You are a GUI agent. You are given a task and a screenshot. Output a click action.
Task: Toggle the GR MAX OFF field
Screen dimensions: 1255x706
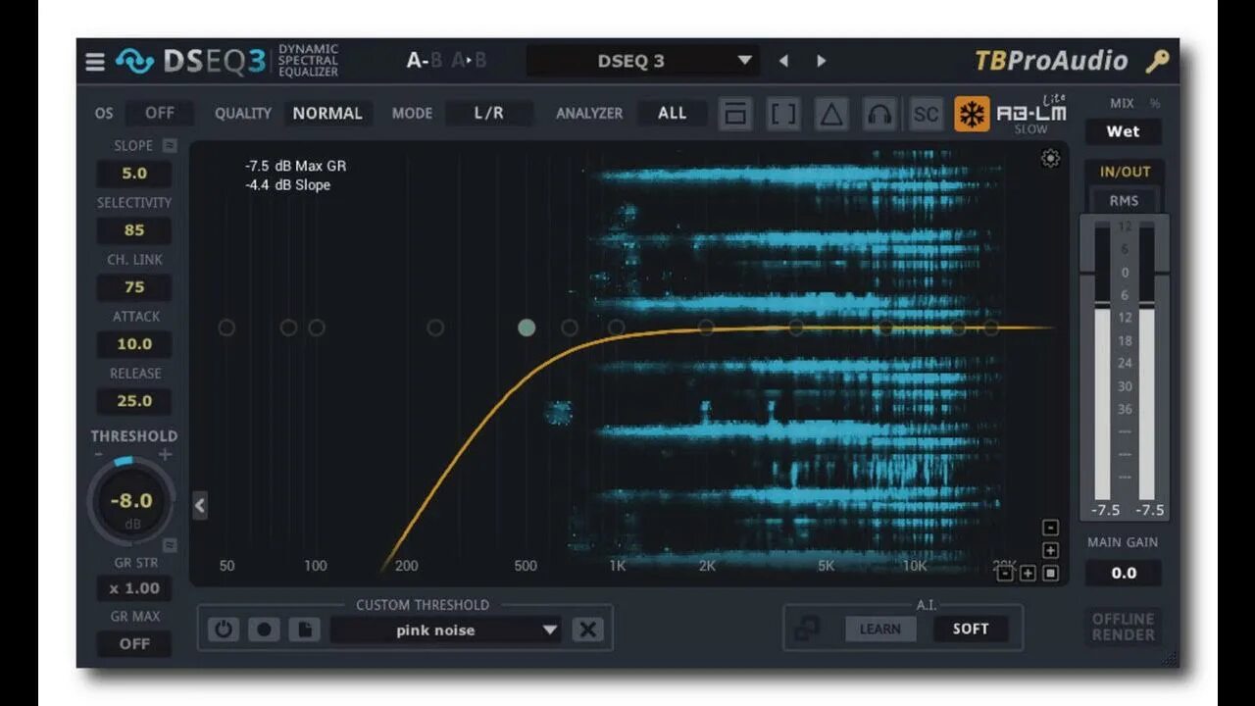[x=134, y=644]
